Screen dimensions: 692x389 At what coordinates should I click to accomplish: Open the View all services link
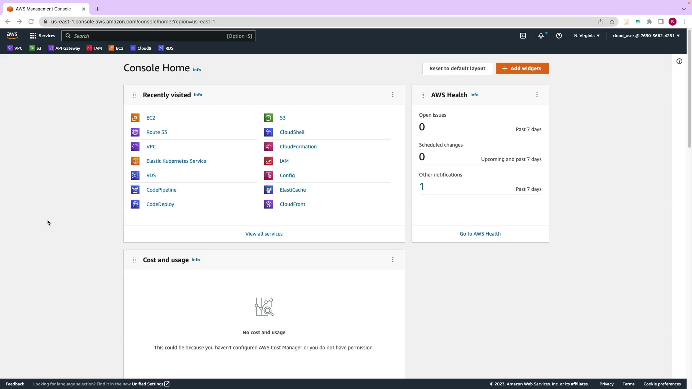(x=264, y=234)
